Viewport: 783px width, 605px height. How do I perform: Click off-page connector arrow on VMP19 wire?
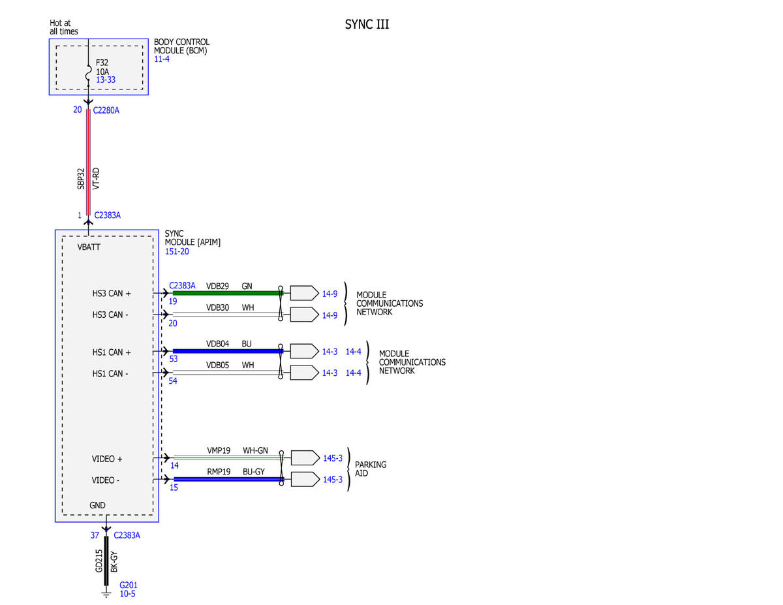[304, 458]
